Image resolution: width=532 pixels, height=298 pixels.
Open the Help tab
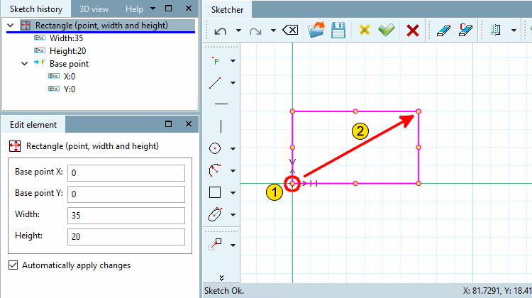click(x=134, y=9)
